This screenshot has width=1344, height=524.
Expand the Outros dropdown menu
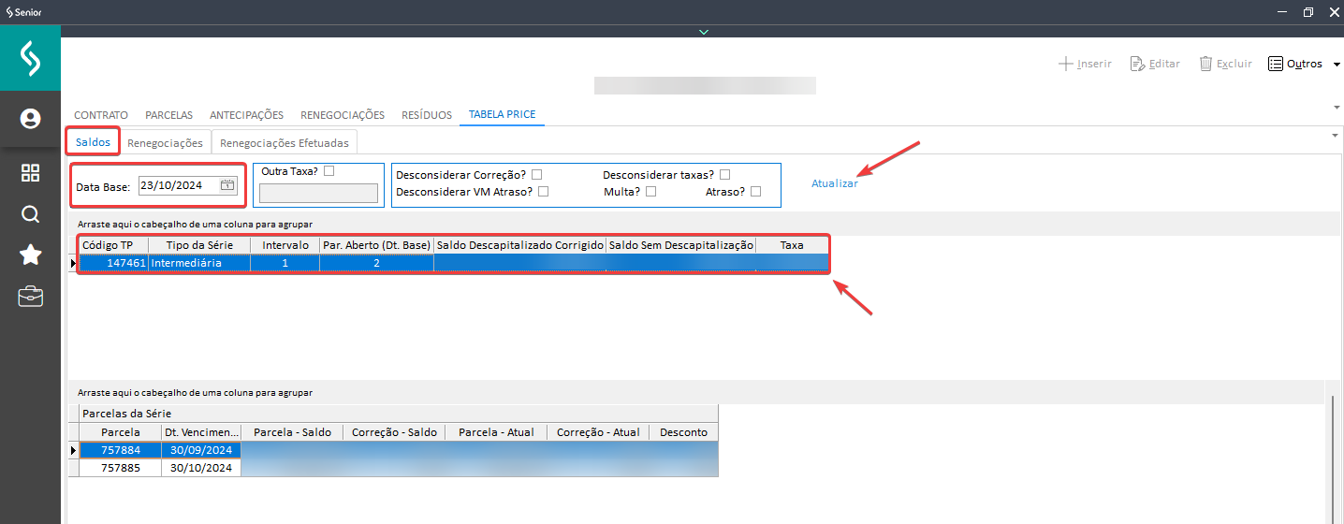[1336, 65]
